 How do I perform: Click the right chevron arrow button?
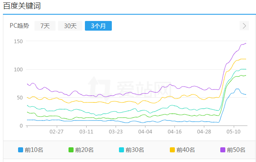(244, 26)
